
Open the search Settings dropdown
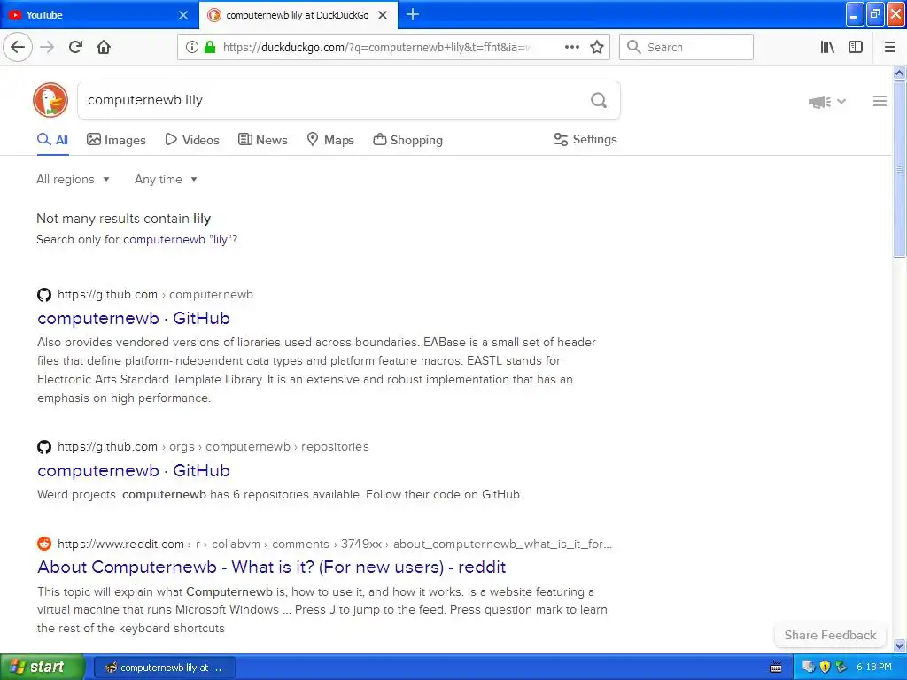[585, 139]
